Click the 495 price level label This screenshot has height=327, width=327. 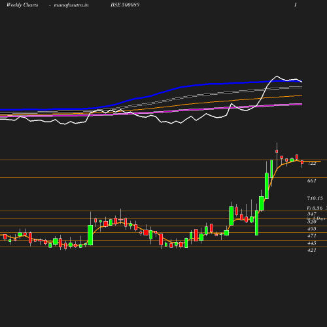pyautogui.click(x=312, y=229)
